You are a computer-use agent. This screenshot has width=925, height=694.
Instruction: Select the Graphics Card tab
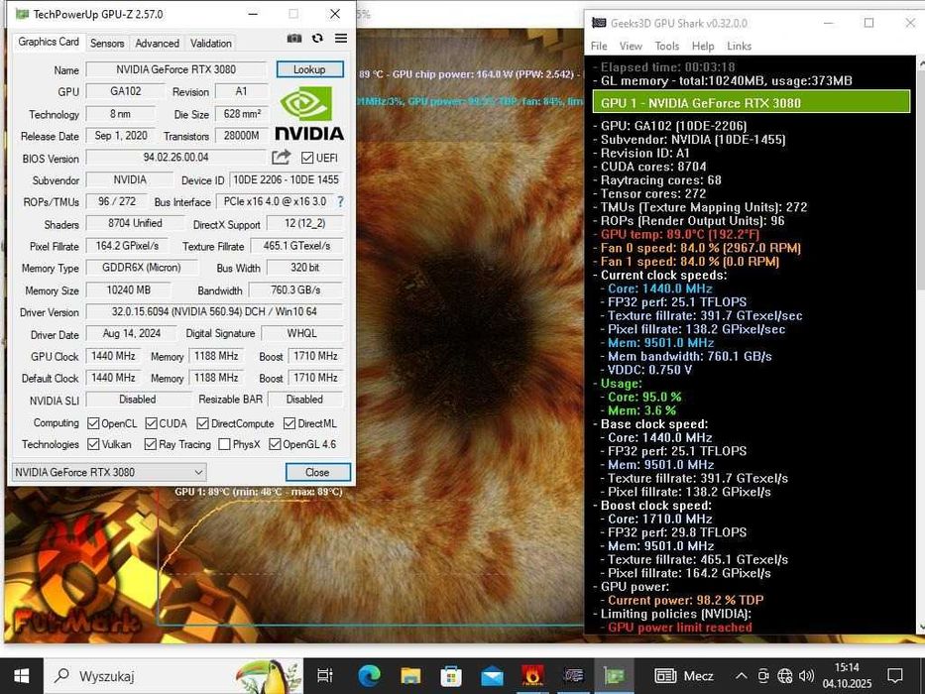click(49, 42)
